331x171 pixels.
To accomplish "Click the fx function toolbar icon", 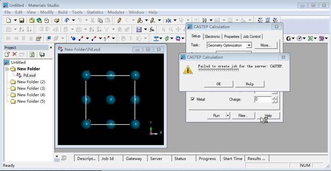I will click(152, 29).
